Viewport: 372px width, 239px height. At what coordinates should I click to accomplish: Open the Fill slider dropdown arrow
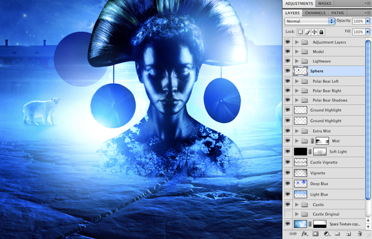(368, 32)
